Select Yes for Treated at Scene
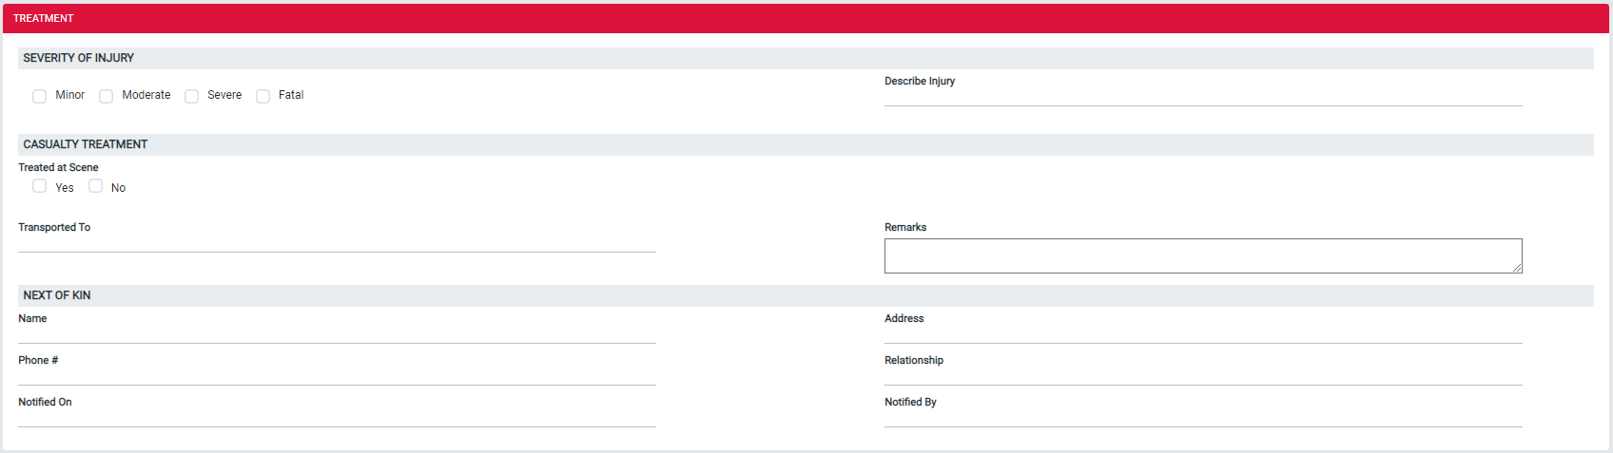Image resolution: width=1613 pixels, height=453 pixels. pos(39,186)
